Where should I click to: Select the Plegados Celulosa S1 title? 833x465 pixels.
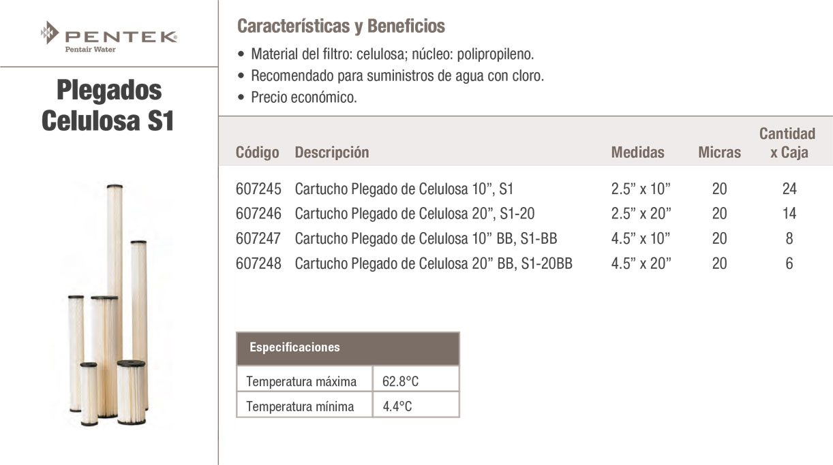[108, 105]
